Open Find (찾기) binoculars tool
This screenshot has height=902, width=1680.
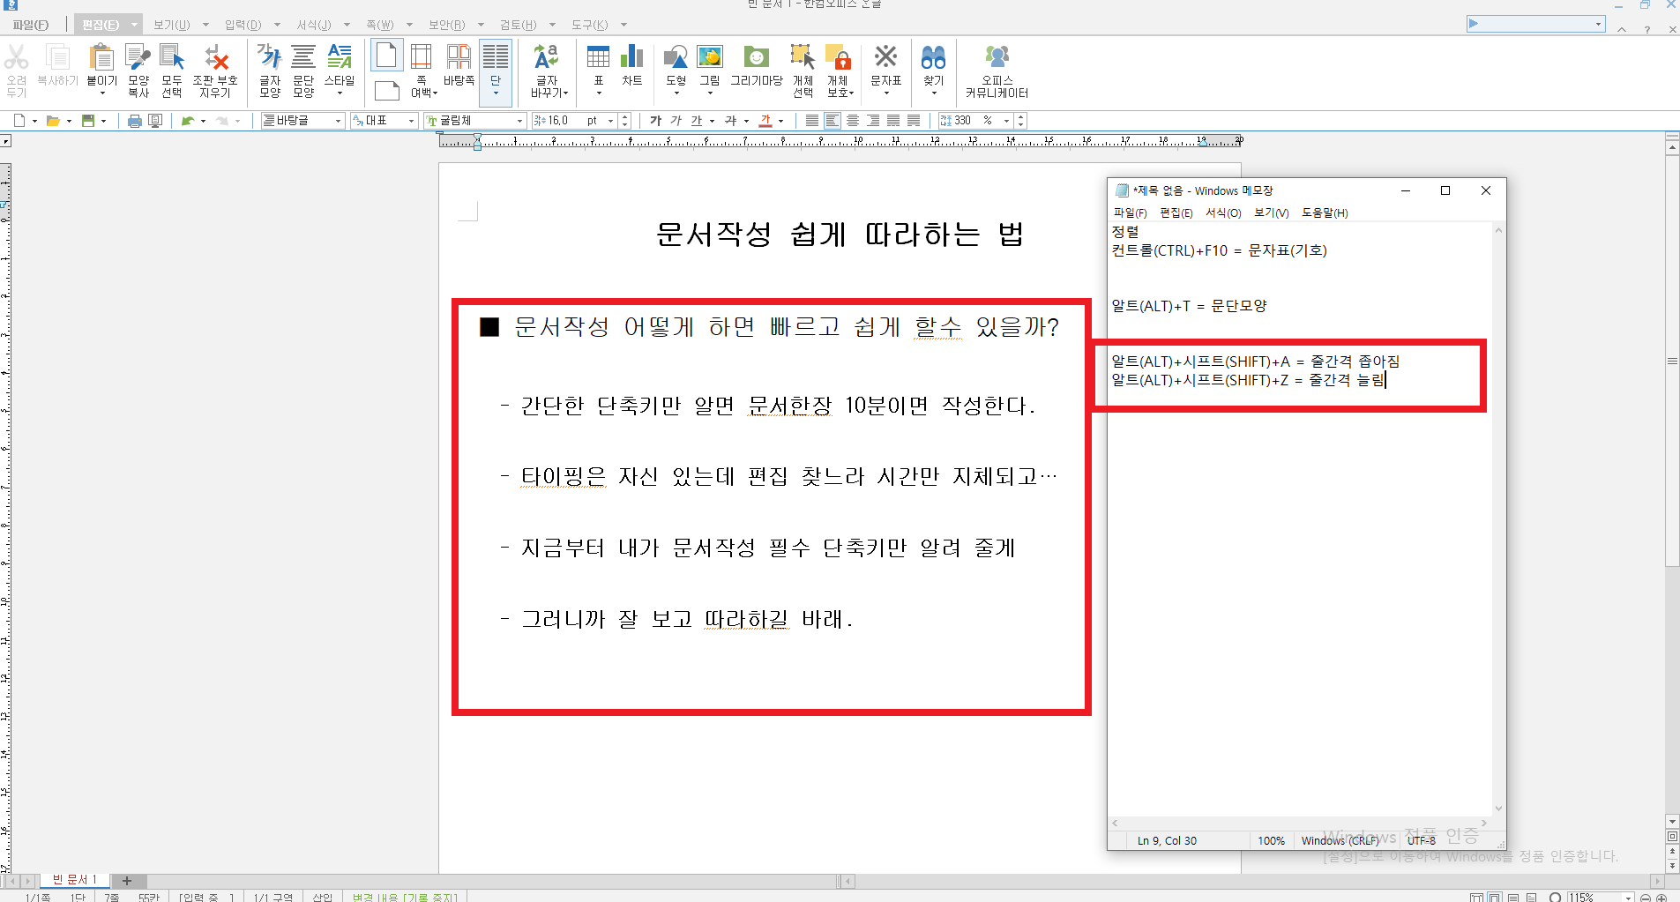[933, 58]
